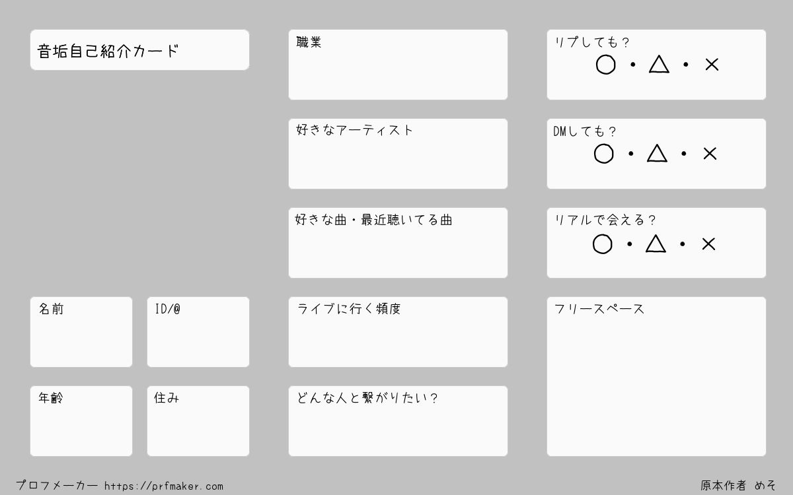Click the 好きなアーティスト field
Viewport: 793px width, 495px height.
pos(398,154)
